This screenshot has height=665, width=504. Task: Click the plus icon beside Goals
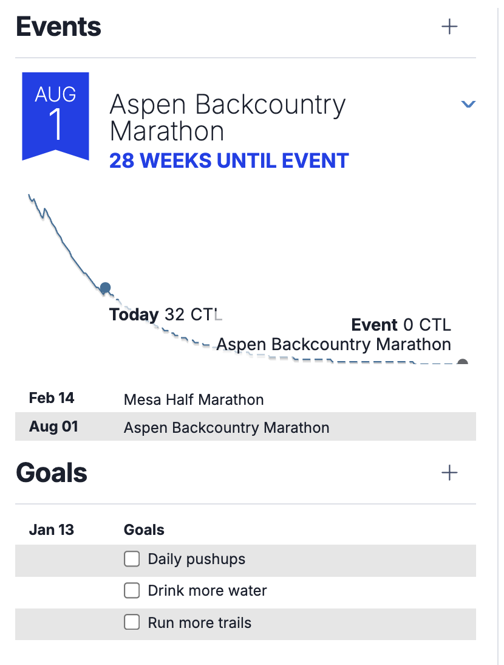449,473
